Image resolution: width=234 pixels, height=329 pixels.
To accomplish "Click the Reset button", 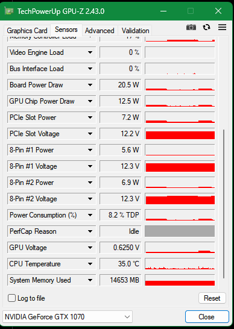I will (x=212, y=298).
